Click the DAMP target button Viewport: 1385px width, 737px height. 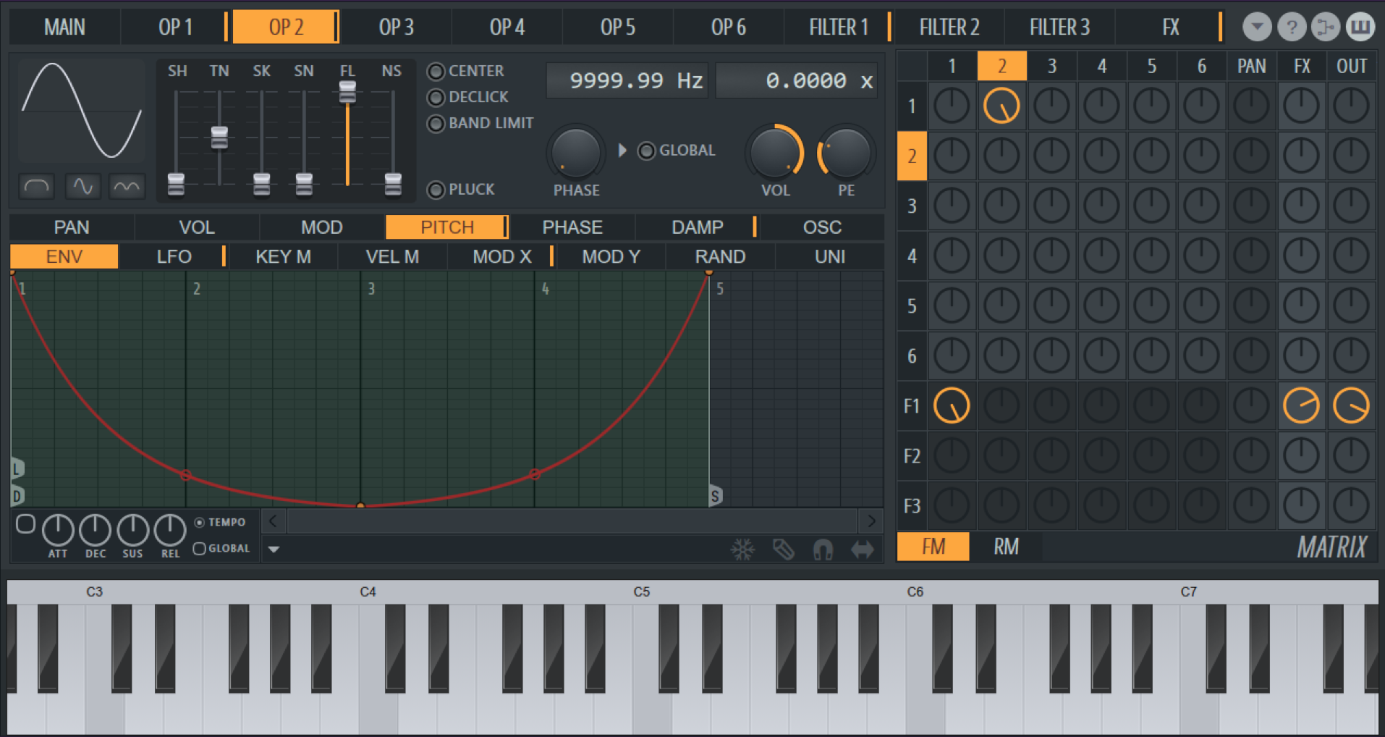tap(697, 227)
